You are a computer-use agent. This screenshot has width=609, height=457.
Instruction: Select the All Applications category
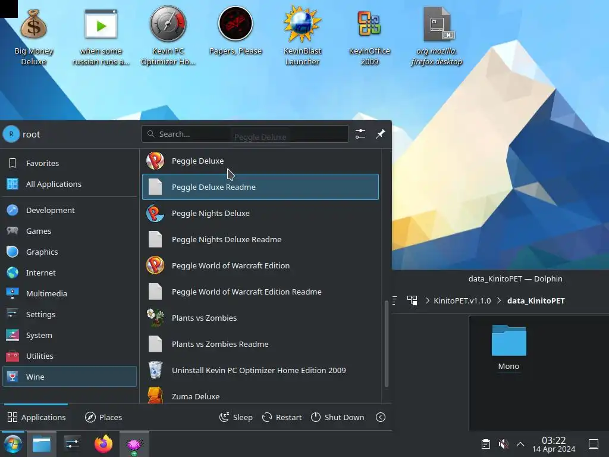tap(70, 184)
